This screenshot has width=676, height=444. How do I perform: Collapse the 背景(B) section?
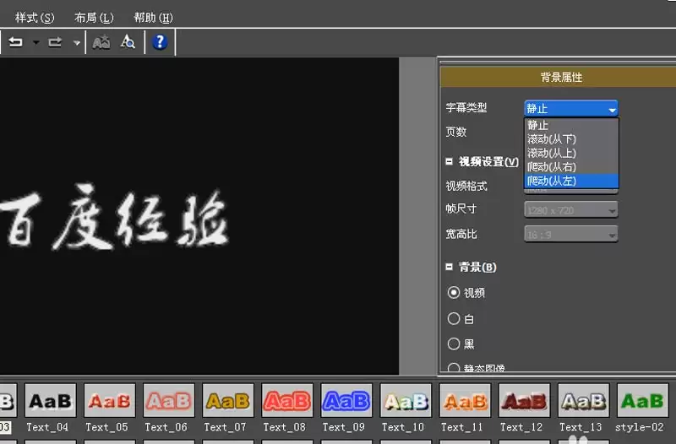point(450,267)
